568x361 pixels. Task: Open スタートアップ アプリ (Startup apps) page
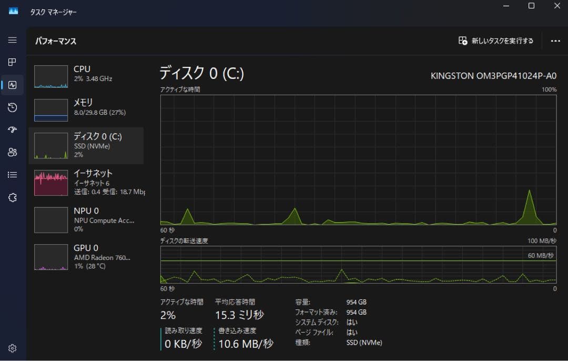[13, 129]
